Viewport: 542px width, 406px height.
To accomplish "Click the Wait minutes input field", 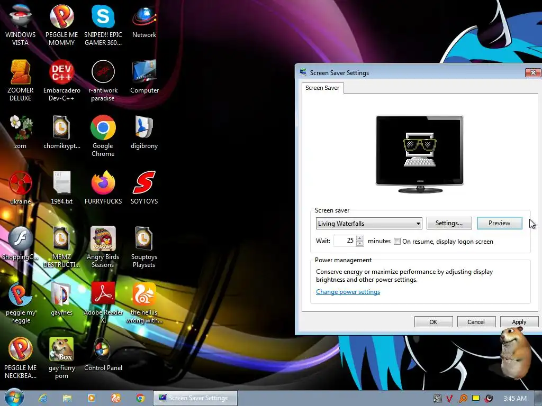I will click(345, 241).
